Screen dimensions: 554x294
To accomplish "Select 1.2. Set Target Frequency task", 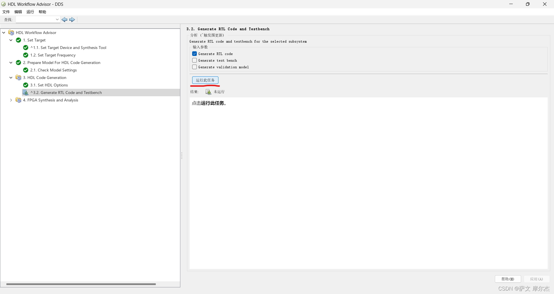I will tap(53, 55).
